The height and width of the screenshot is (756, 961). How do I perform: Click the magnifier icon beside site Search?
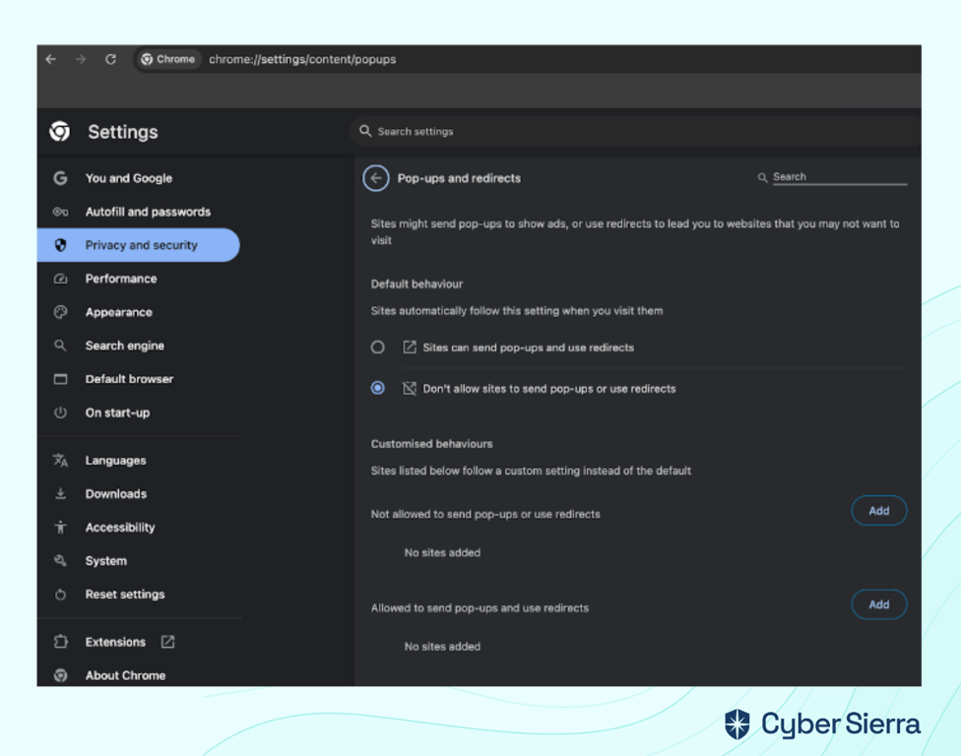click(762, 177)
